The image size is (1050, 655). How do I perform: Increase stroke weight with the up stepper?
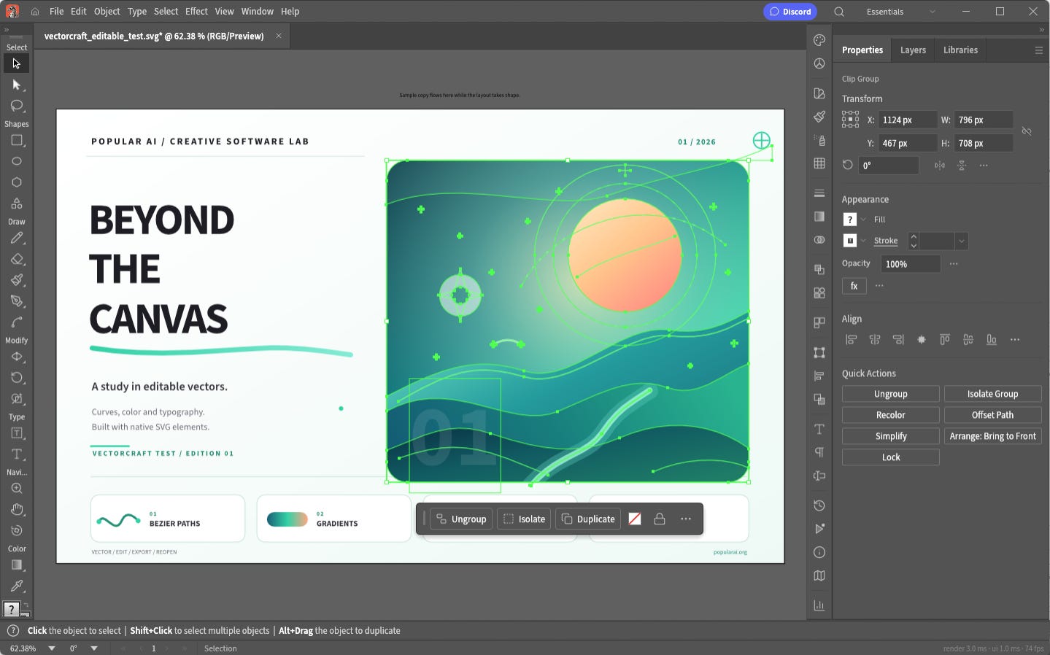[914, 236]
